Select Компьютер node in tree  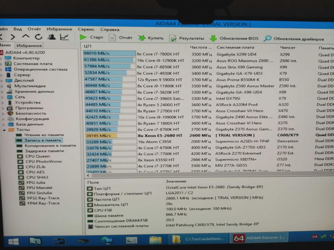[26, 58]
